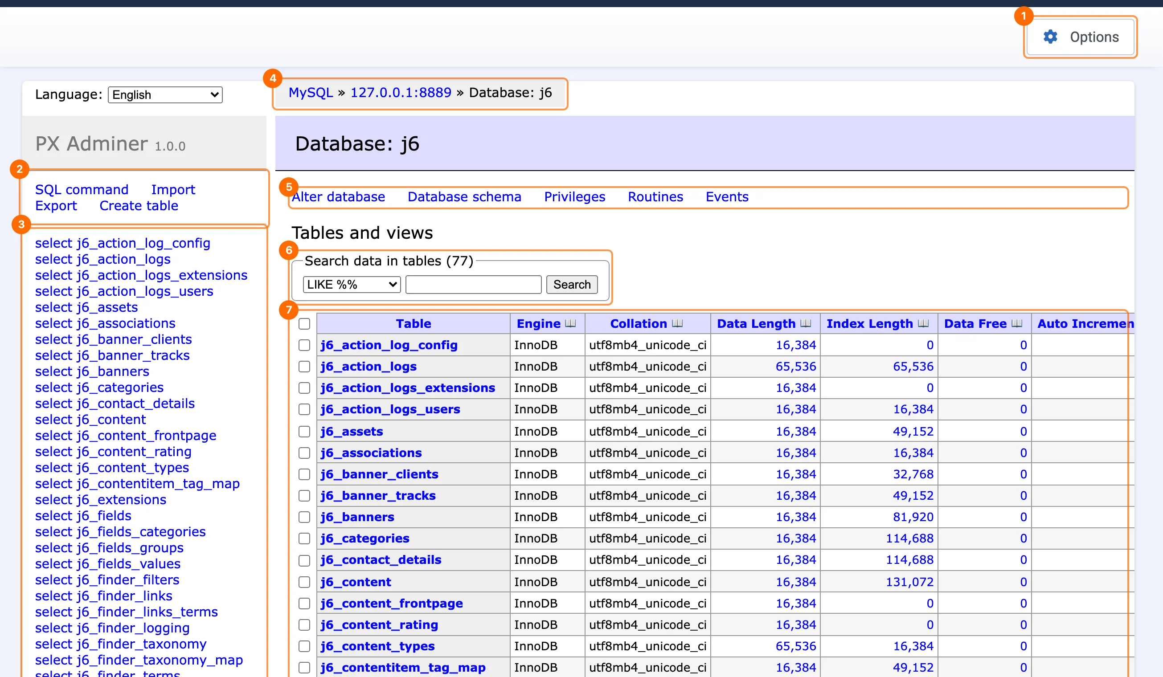Viewport: 1163px width, 677px height.
Task: Open the SQL command link
Action: (82, 190)
